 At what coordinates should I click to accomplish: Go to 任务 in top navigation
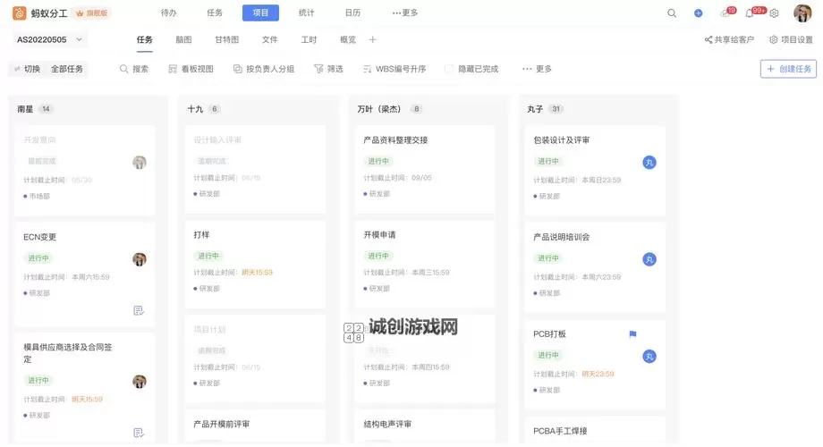(214, 13)
